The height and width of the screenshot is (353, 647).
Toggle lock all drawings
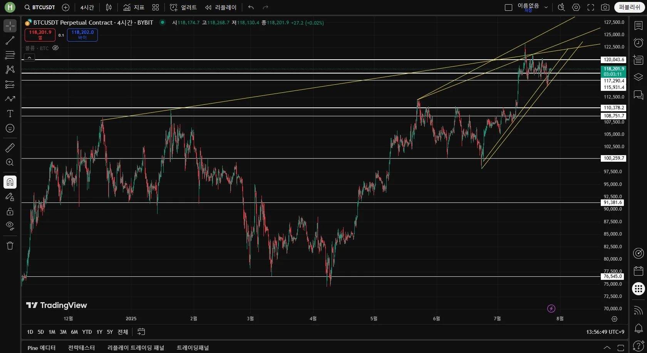[10, 211]
